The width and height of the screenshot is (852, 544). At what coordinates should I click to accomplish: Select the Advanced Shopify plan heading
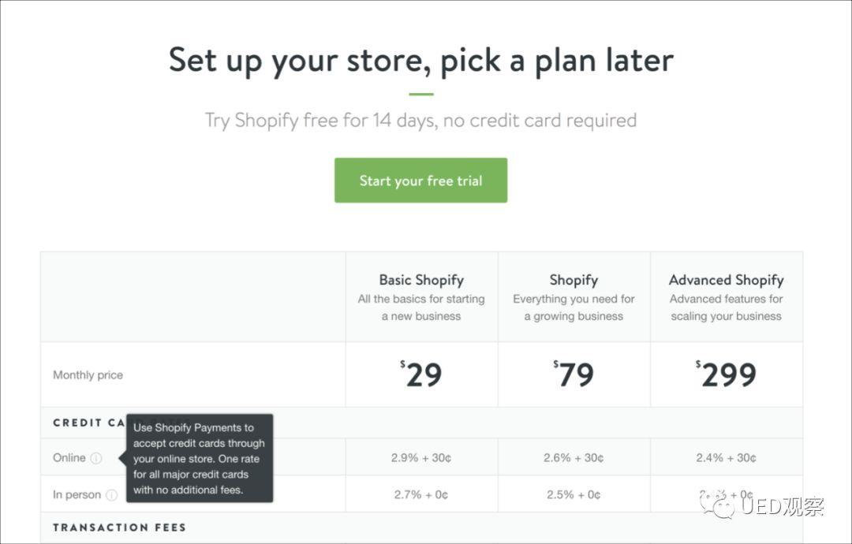726,280
